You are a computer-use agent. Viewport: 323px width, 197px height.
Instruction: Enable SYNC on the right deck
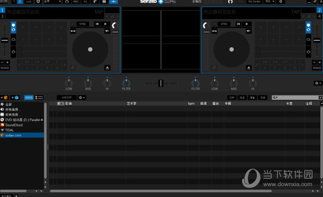(x=224, y=24)
